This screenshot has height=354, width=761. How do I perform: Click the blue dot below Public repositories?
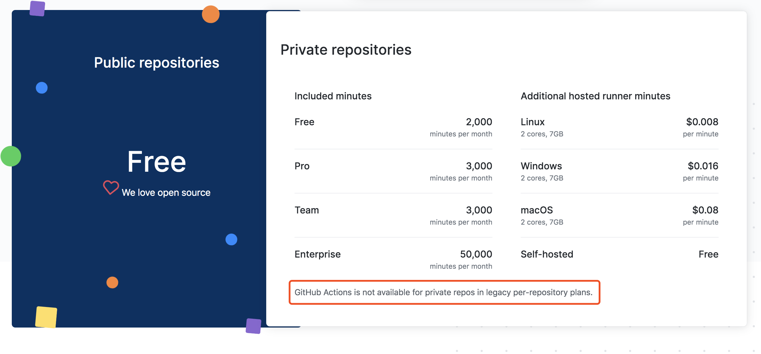(42, 88)
